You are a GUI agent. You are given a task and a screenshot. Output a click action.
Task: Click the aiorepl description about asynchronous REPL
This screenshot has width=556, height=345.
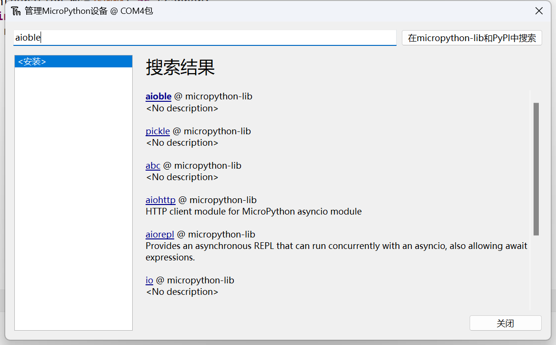(336, 252)
